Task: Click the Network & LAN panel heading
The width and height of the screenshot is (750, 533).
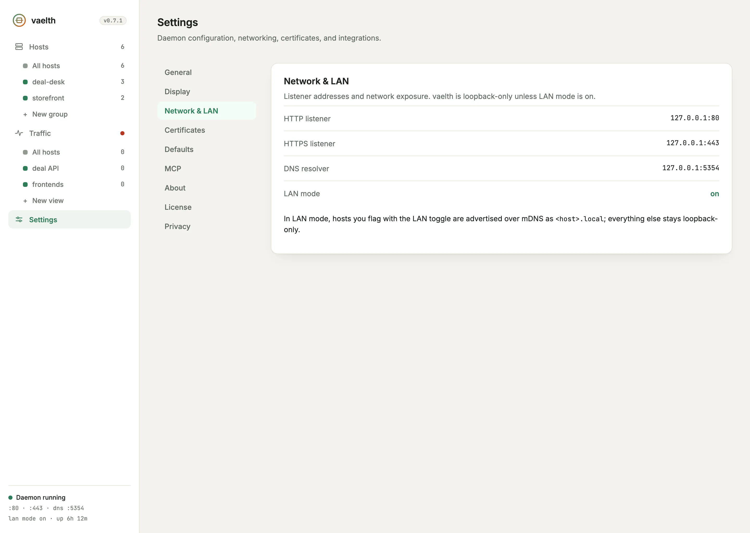Action: [x=316, y=81]
